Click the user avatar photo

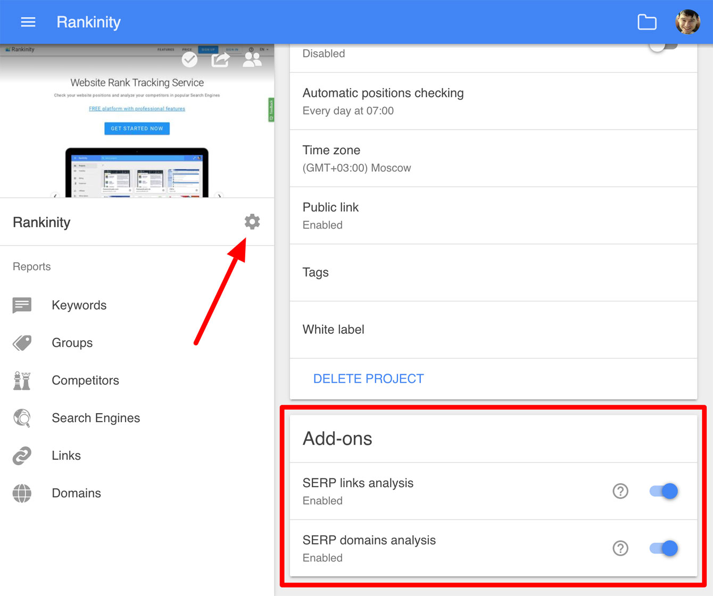click(x=687, y=22)
